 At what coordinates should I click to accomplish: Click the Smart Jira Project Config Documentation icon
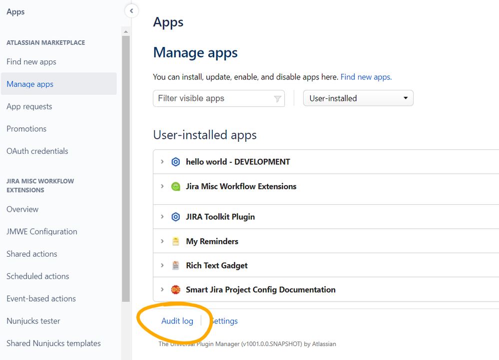(x=176, y=290)
